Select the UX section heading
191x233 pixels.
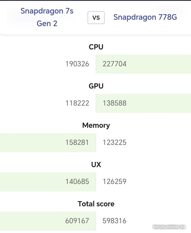(x=96, y=165)
